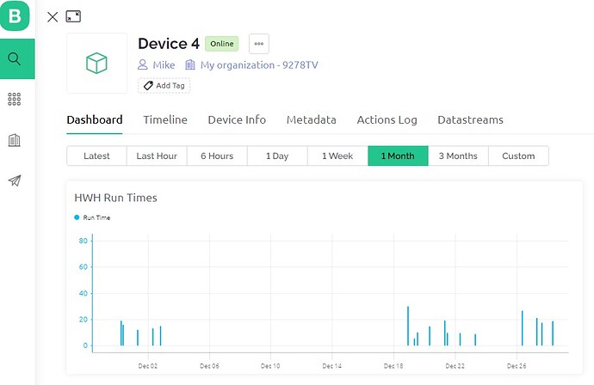Click the Dec 02 axis label

148,366
